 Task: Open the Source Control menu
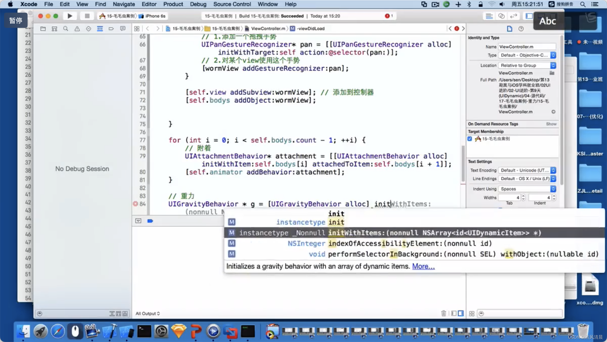(x=232, y=4)
